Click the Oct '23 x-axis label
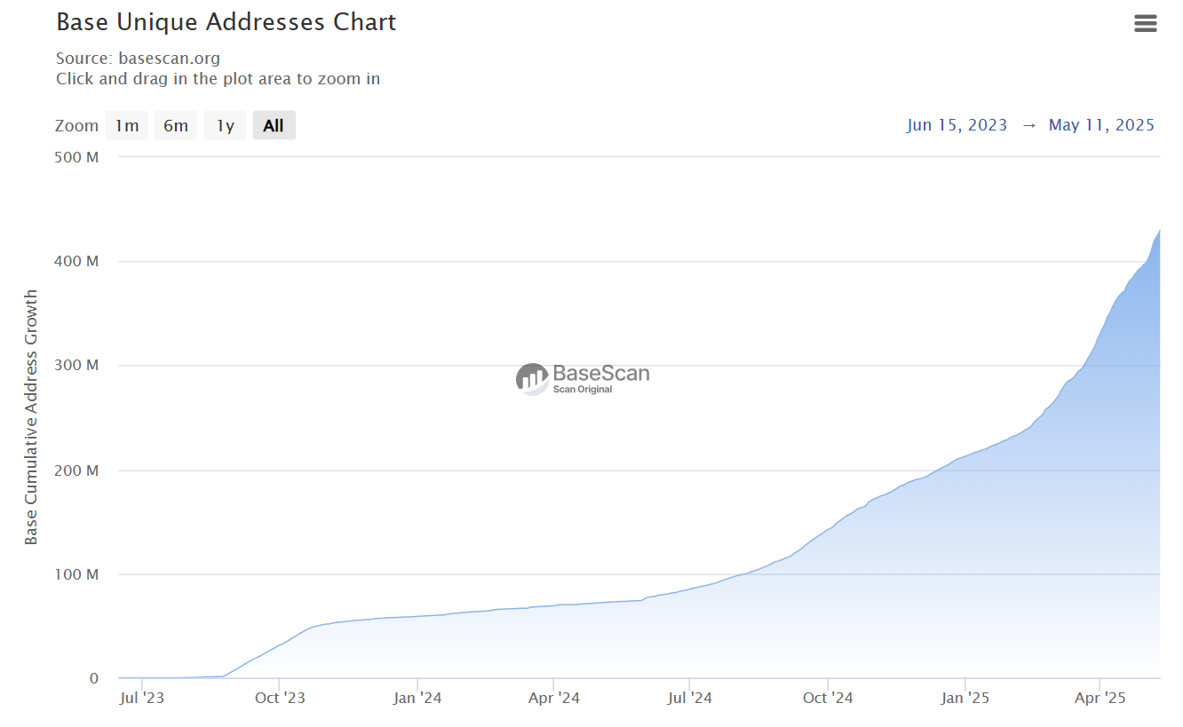1183x727 pixels. pos(280,698)
